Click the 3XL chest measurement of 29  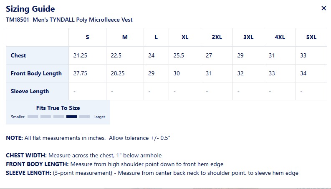click(240, 55)
